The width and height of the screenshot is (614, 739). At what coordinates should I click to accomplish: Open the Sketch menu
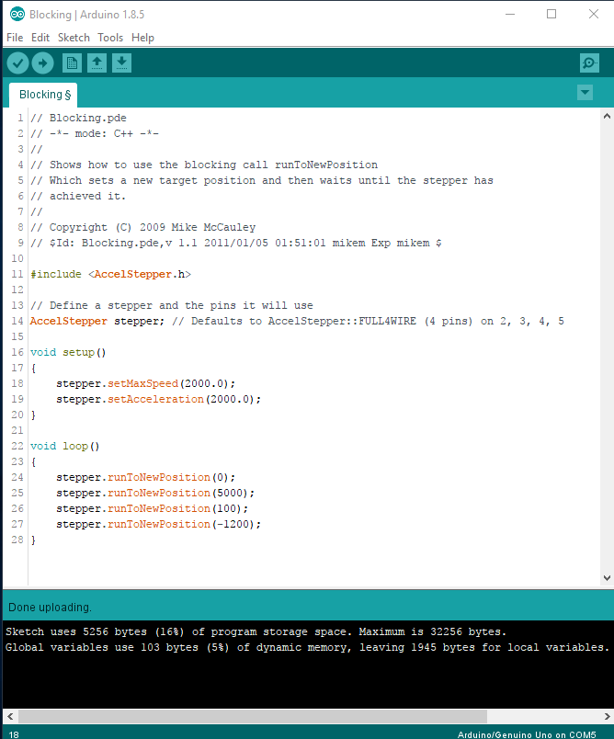[x=74, y=38]
